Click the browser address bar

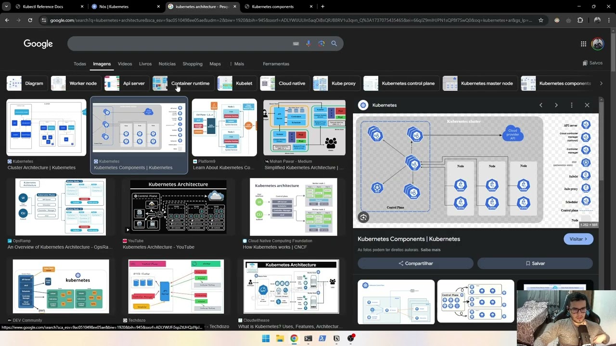291,20
